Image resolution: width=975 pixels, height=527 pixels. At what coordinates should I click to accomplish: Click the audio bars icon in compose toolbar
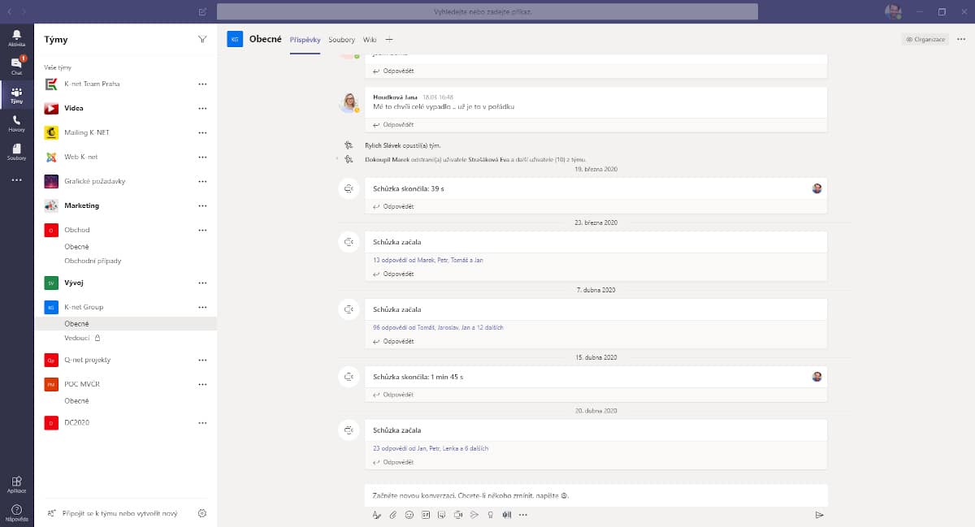click(507, 514)
